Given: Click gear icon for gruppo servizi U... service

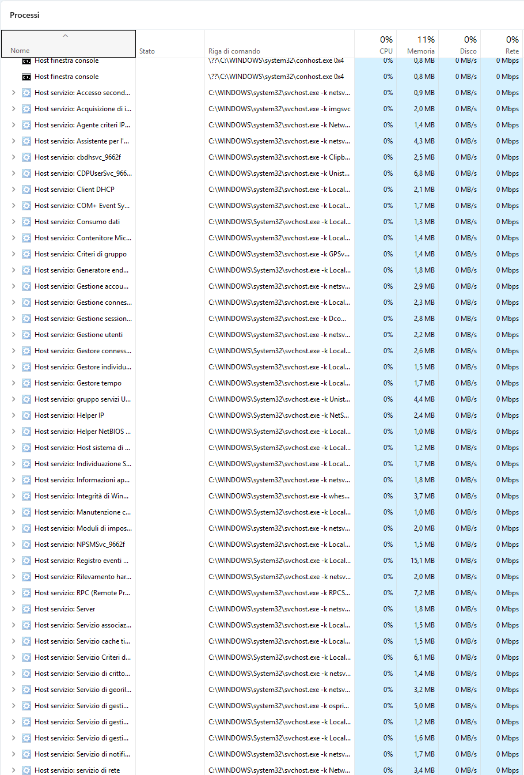Looking at the screenshot, I should point(26,399).
